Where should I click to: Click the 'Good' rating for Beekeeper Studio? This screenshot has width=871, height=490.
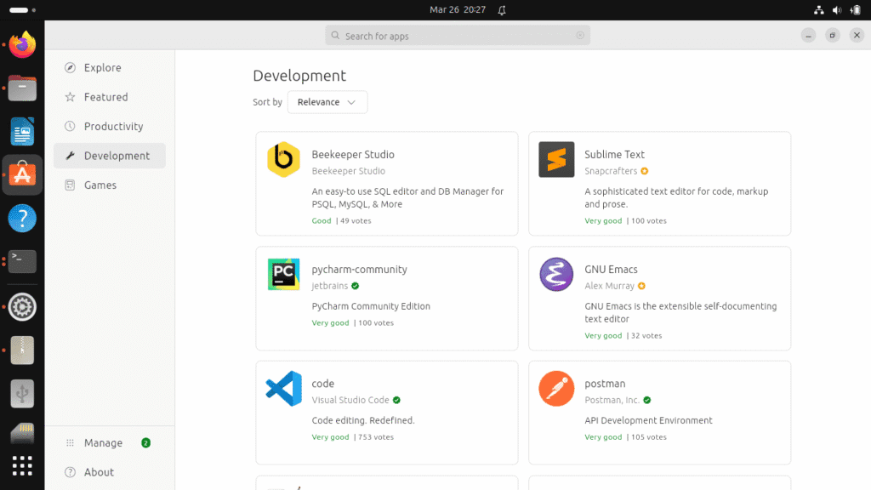coord(321,220)
